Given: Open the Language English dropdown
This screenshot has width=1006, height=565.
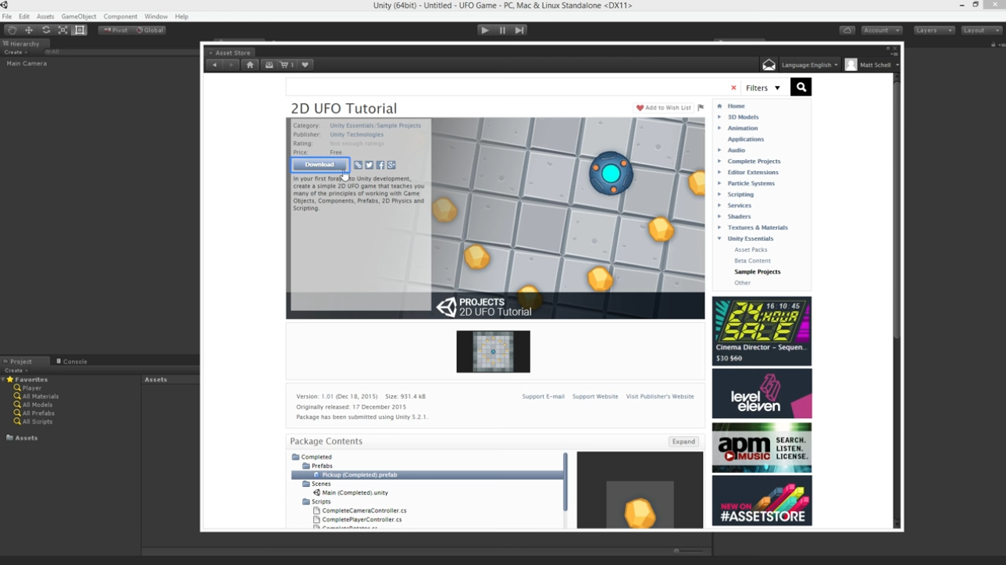Looking at the screenshot, I should pyautogui.click(x=809, y=65).
